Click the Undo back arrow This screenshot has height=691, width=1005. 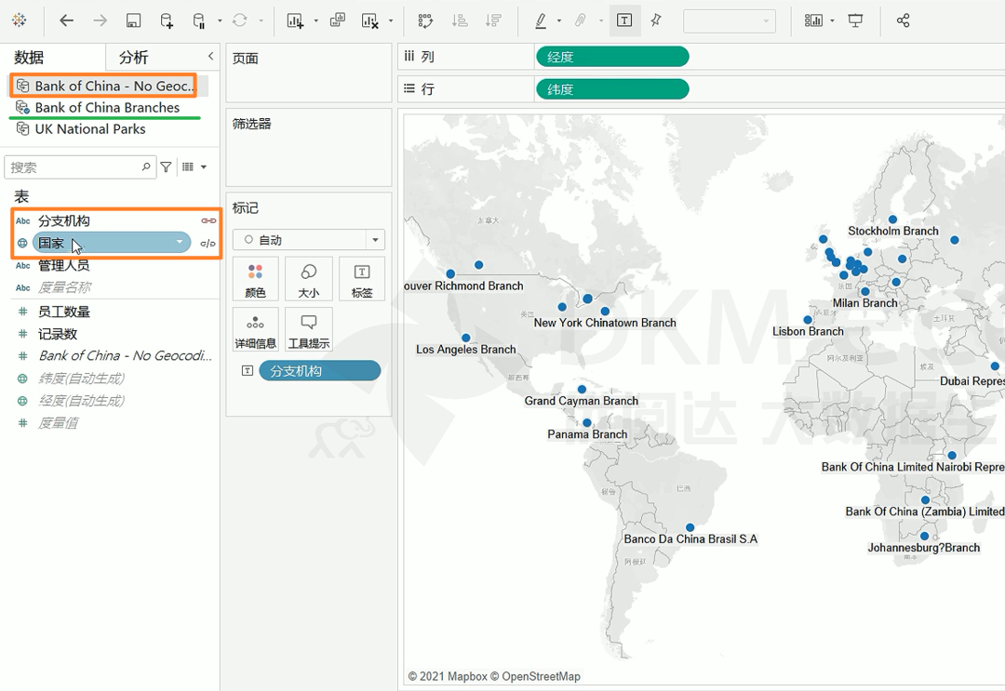pyautogui.click(x=67, y=20)
